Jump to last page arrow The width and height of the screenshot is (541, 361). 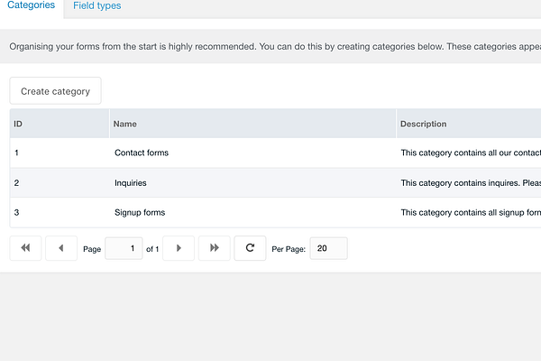[x=215, y=248]
